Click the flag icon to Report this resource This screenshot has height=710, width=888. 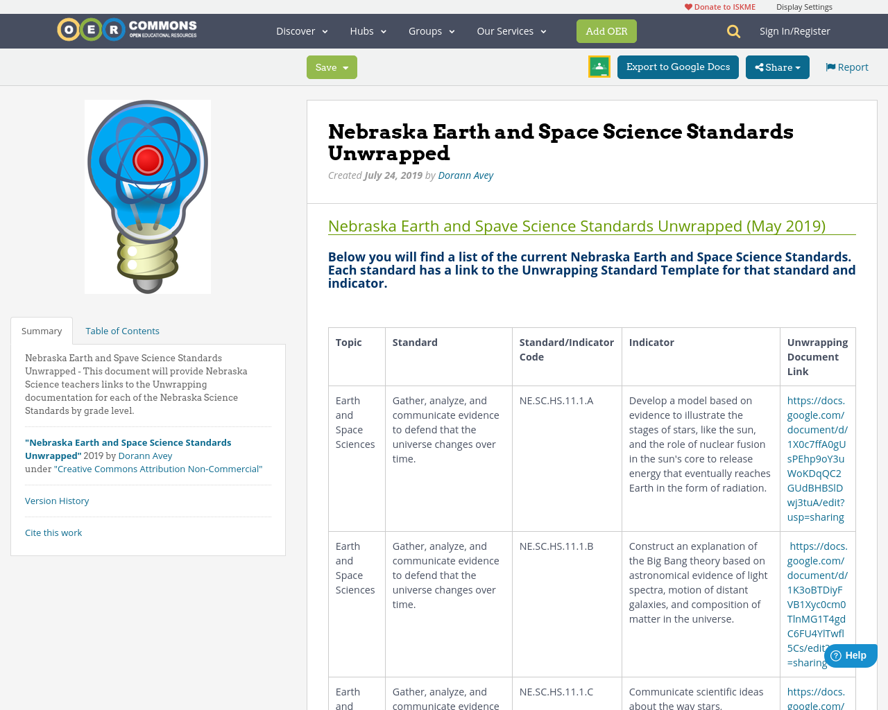pos(830,66)
